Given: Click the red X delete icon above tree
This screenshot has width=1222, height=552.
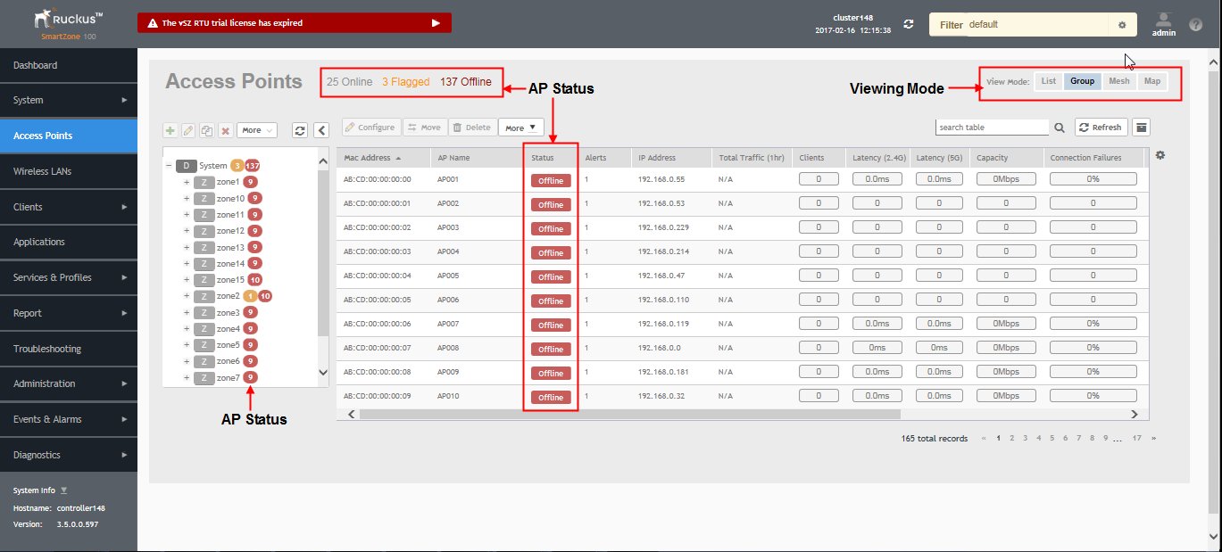Looking at the screenshot, I should pyautogui.click(x=226, y=130).
